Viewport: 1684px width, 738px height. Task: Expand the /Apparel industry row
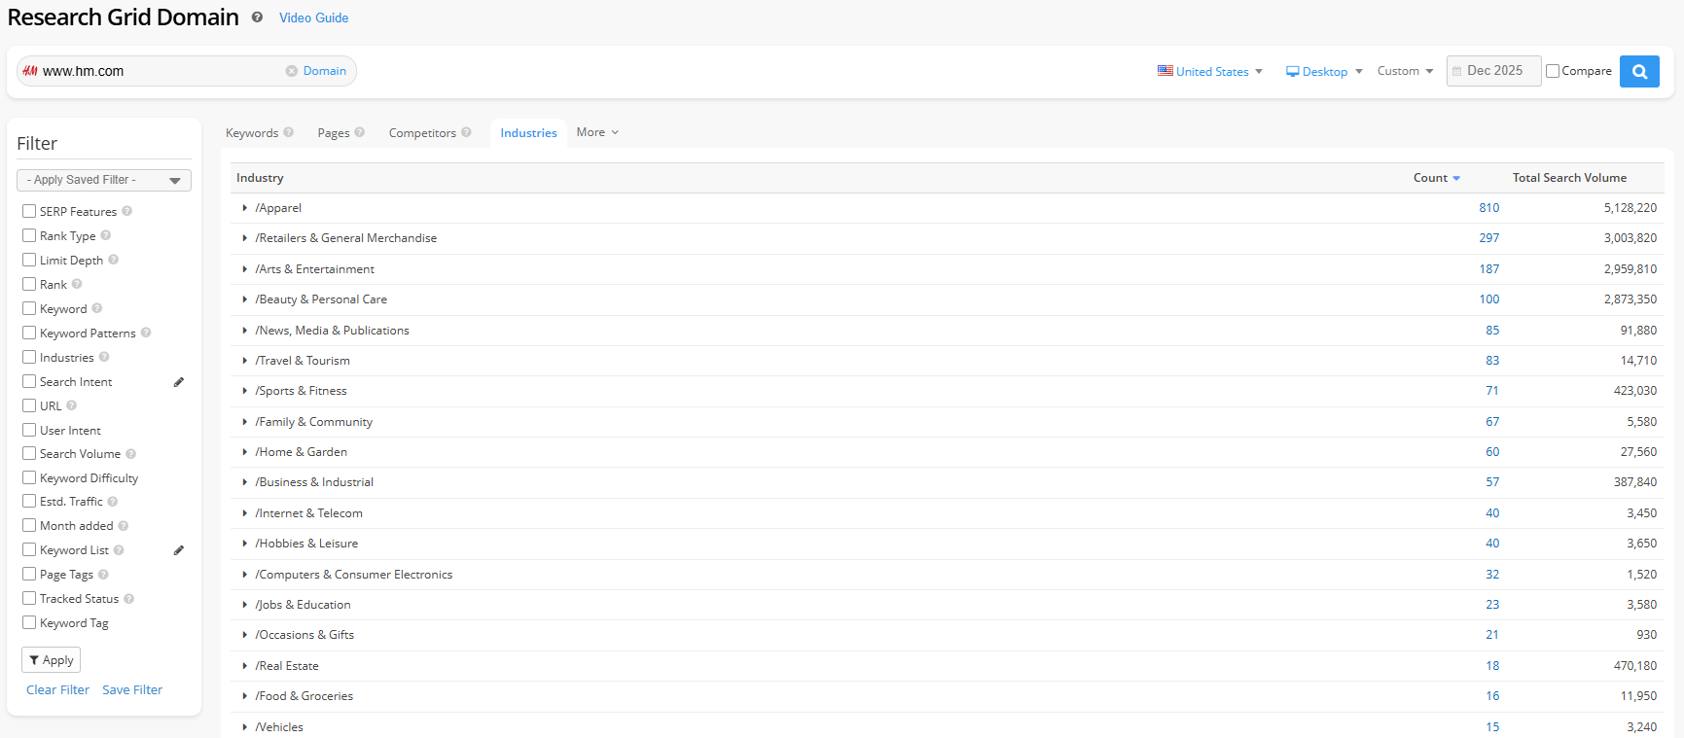coord(244,208)
